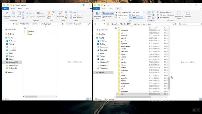Click Rename in kimchi_project ribbon

point(41,17)
